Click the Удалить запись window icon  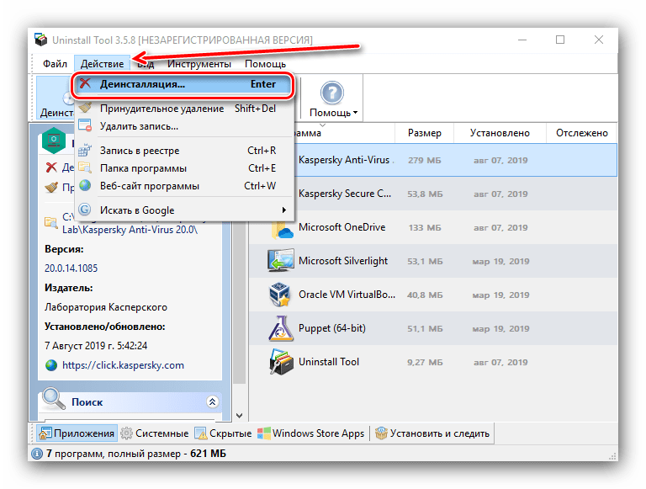click(x=85, y=125)
